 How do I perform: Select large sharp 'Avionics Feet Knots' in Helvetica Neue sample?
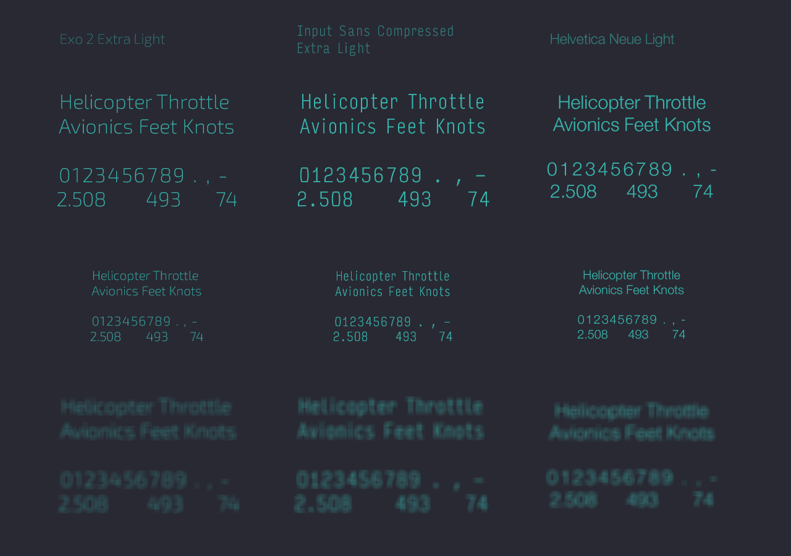(632, 125)
